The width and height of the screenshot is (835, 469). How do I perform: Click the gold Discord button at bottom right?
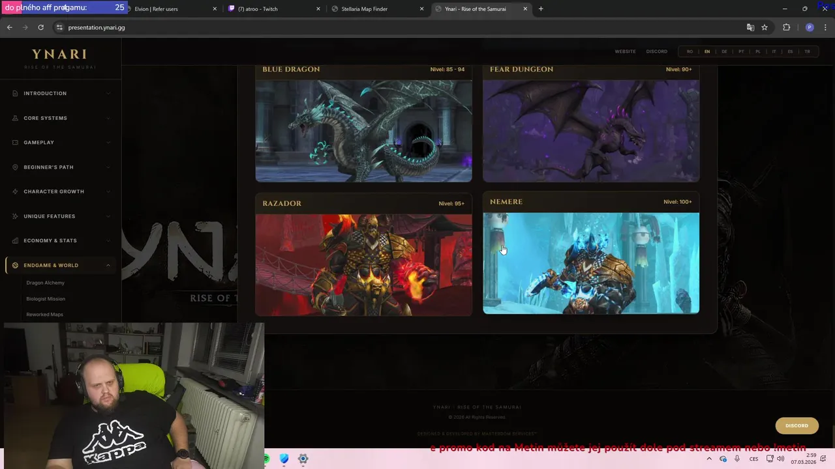(797, 425)
